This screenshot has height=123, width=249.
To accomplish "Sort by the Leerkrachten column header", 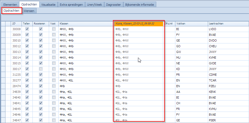I will [x=228, y=24].
